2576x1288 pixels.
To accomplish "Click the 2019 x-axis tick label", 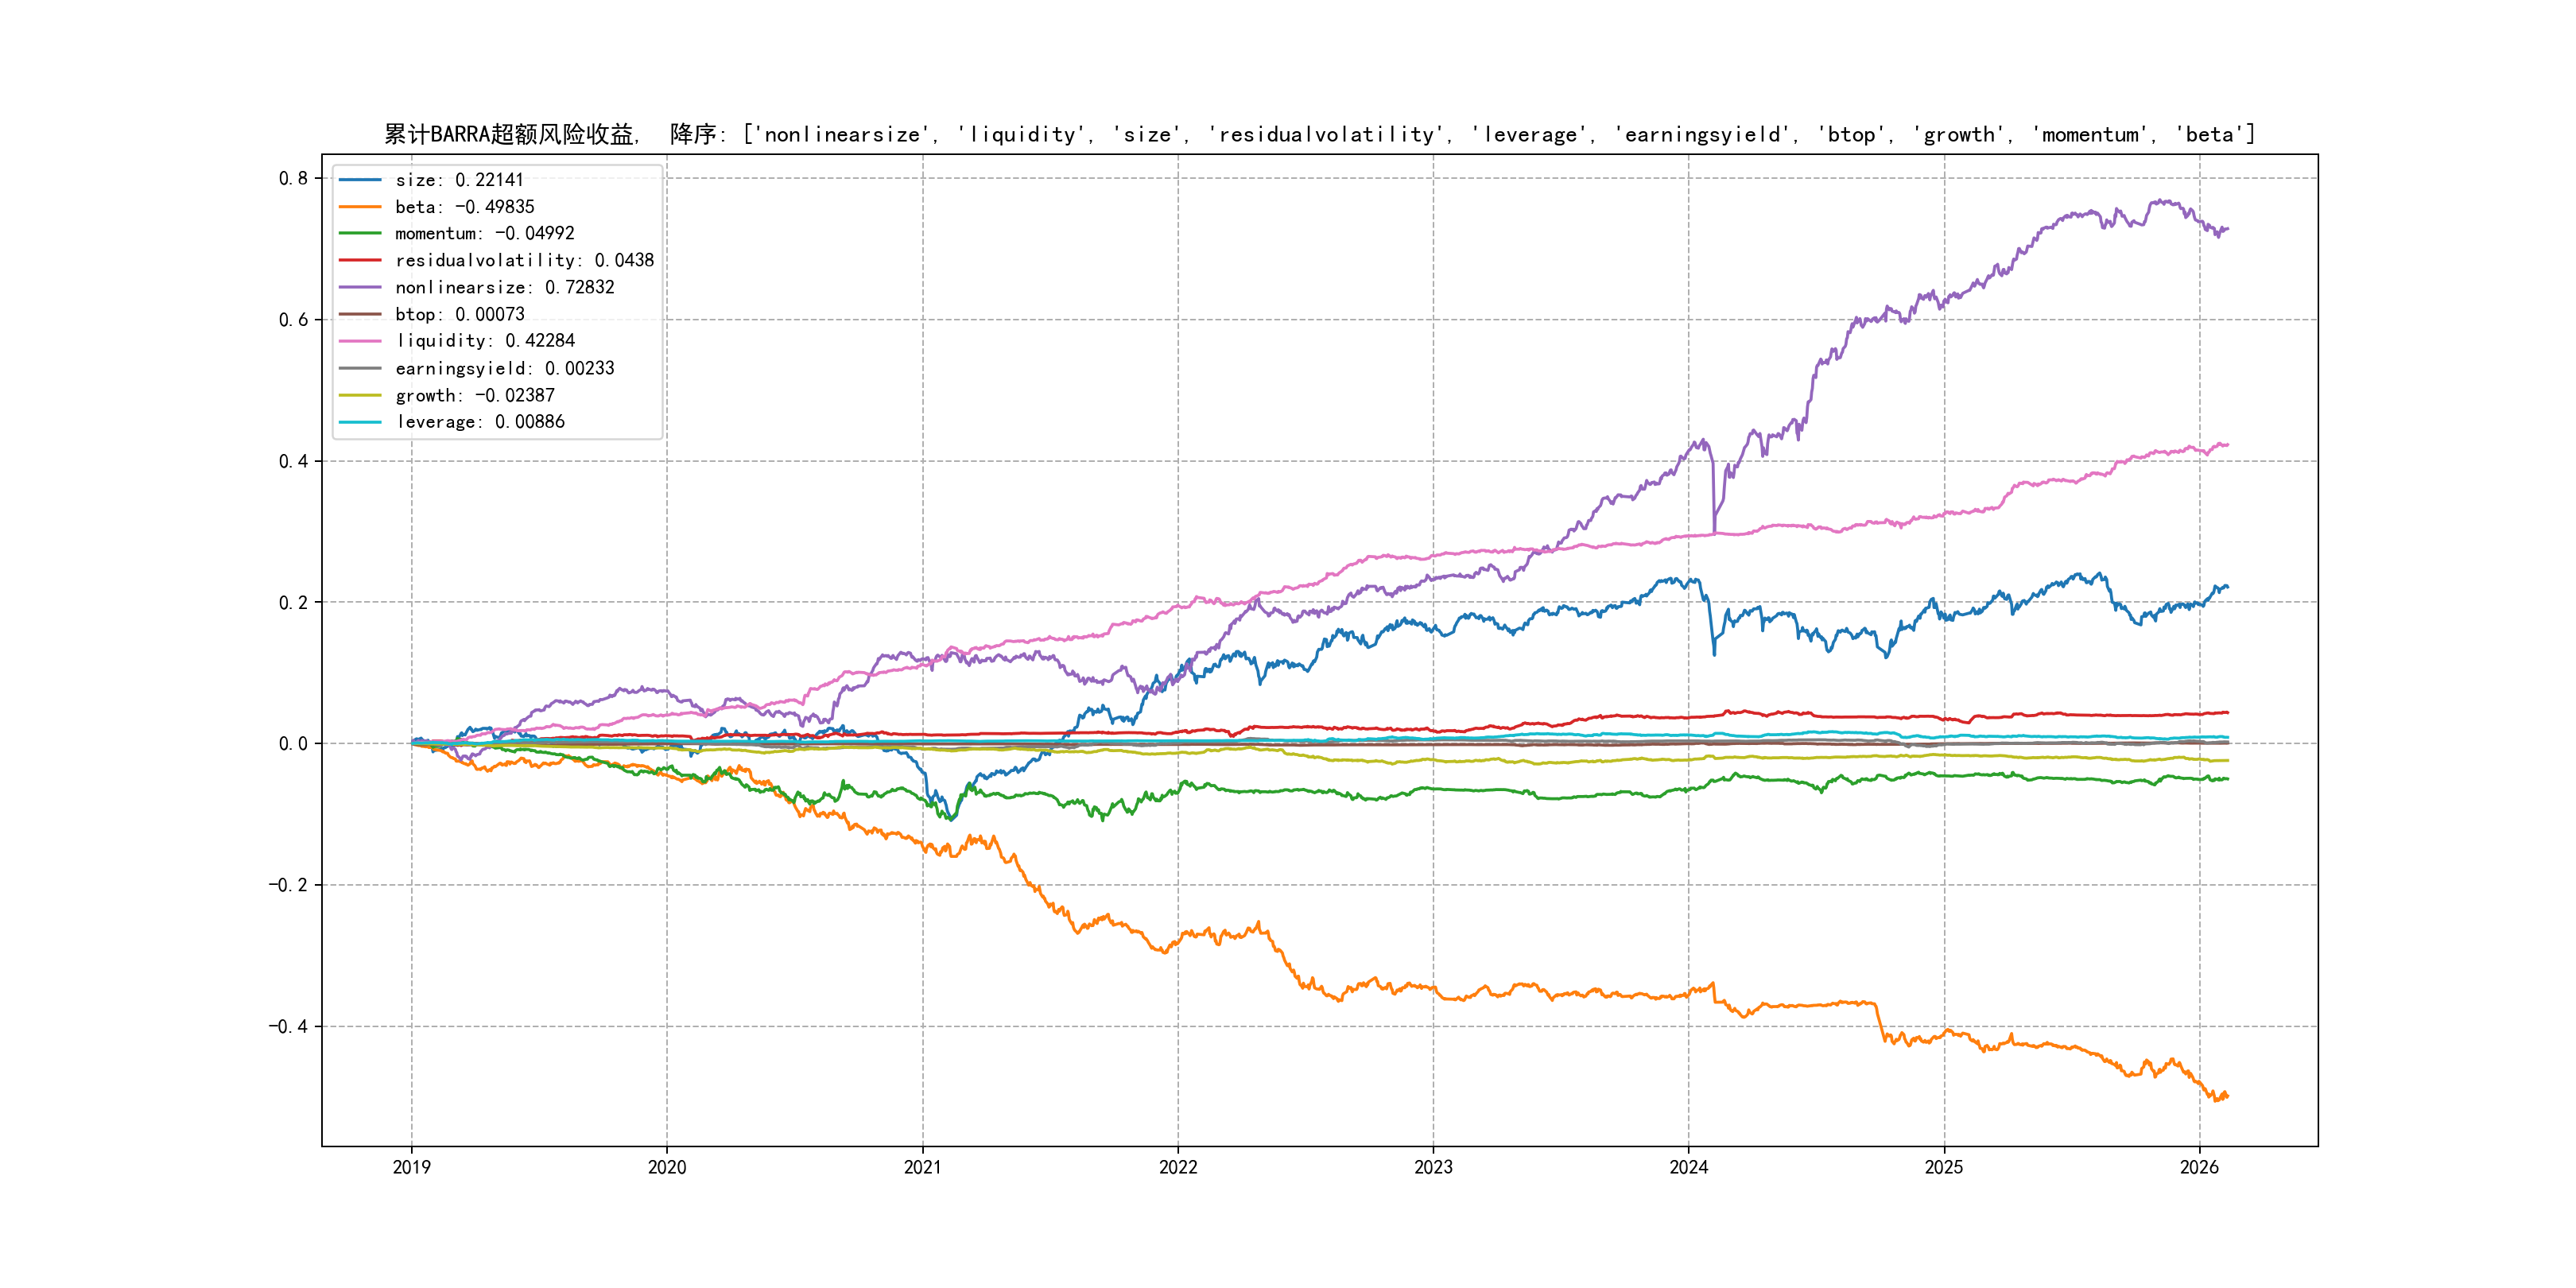I will pos(411,1167).
